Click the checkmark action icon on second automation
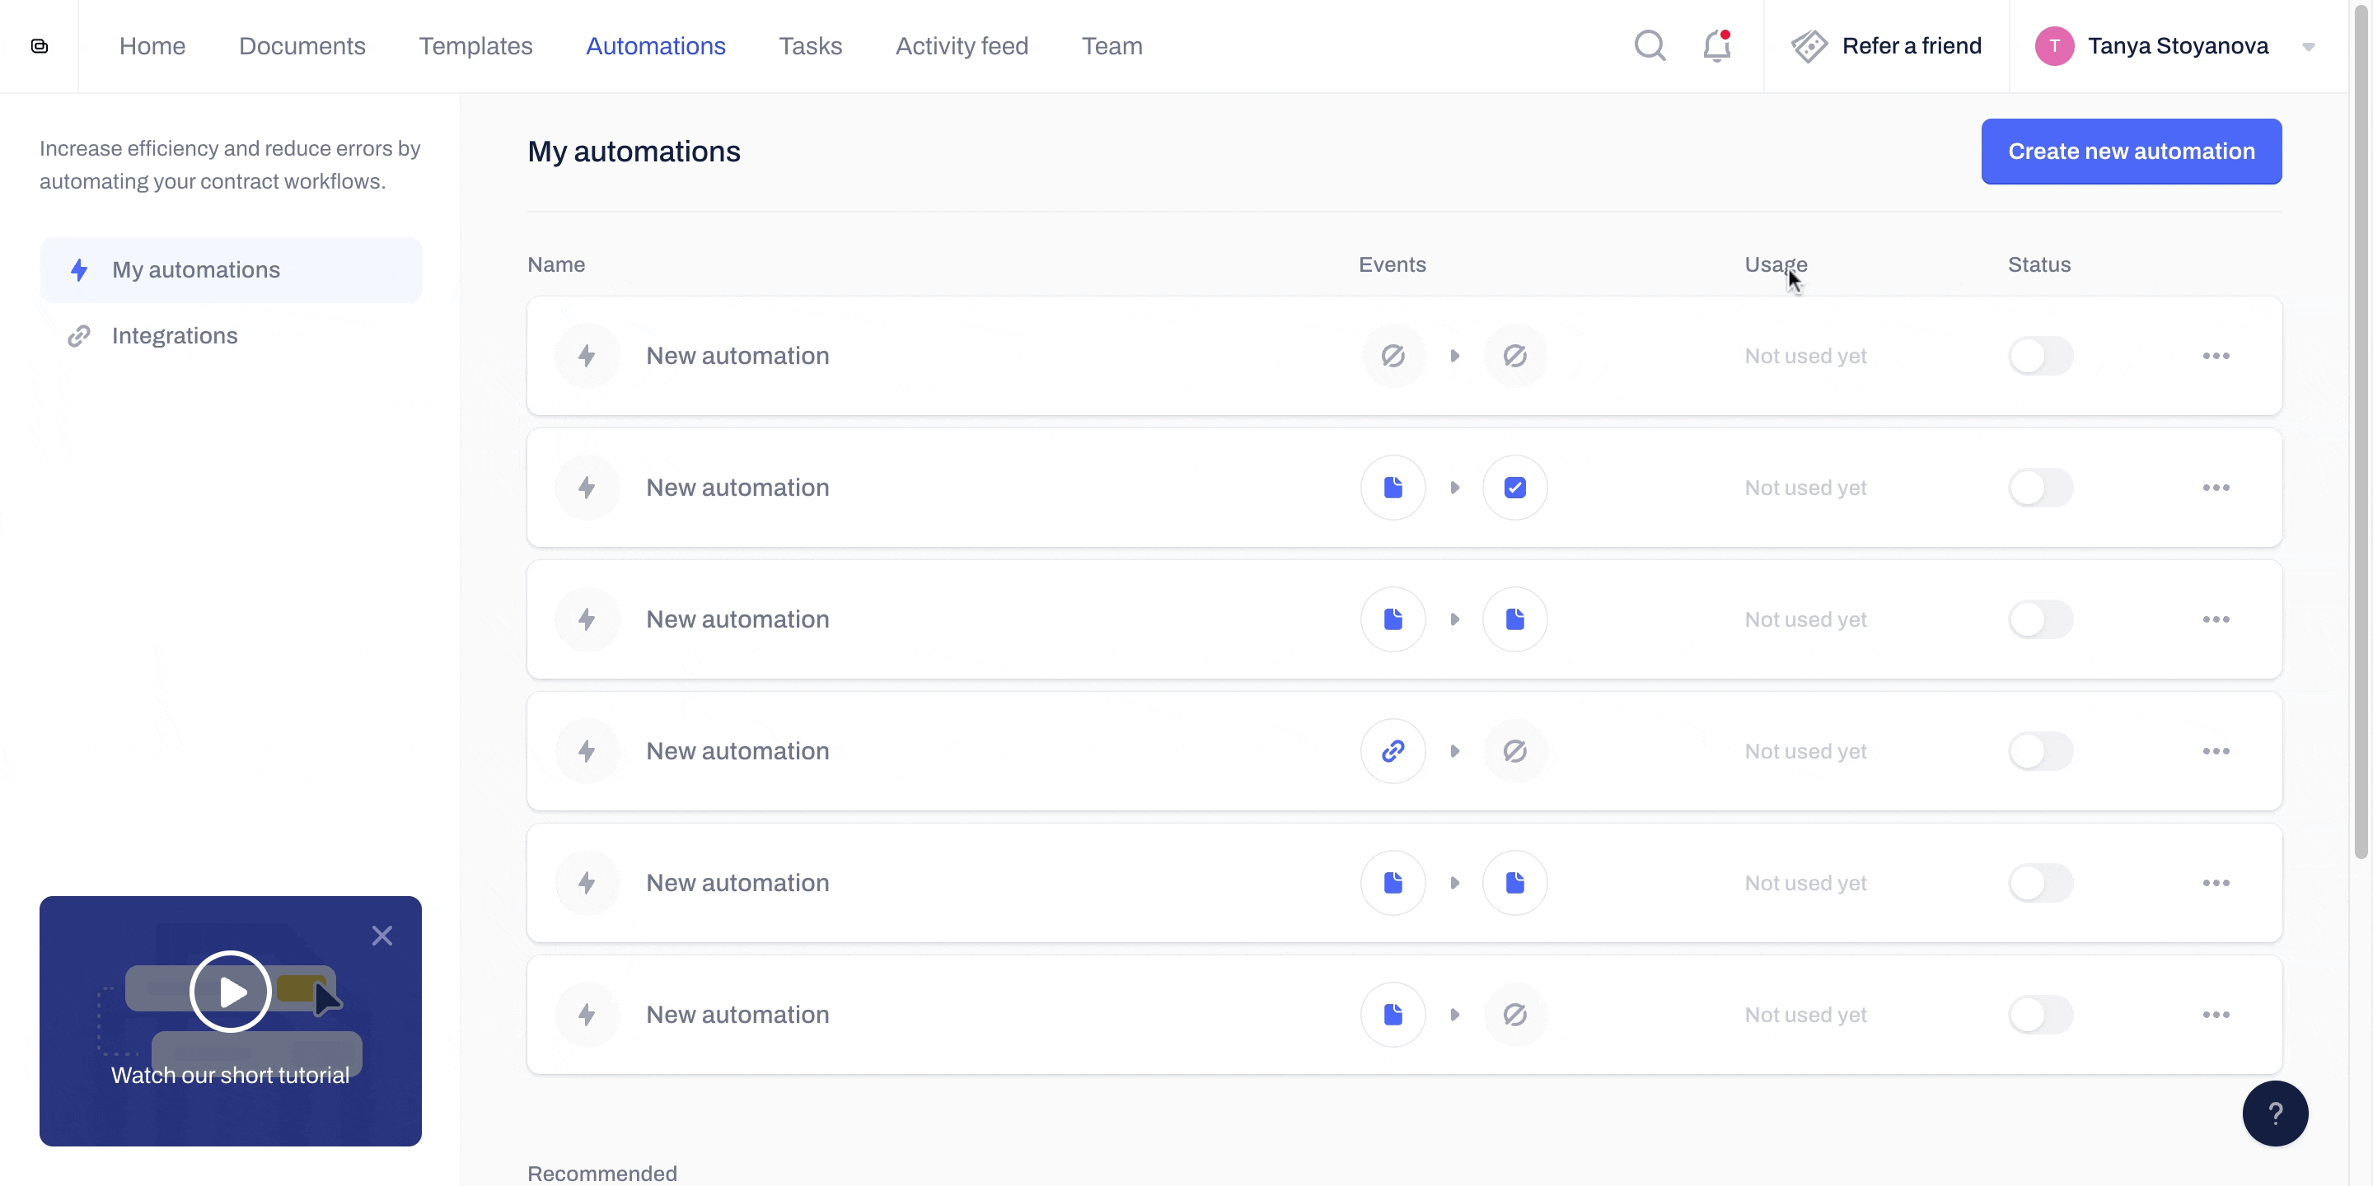The image size is (2373, 1186). (1515, 487)
